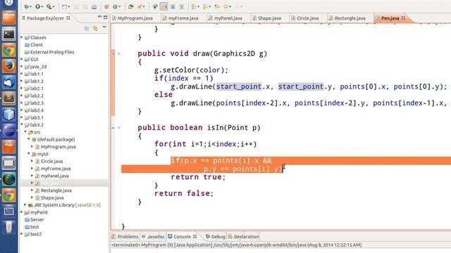
Task: Toggle Link with Editor in Package Explorer
Action: point(95,28)
